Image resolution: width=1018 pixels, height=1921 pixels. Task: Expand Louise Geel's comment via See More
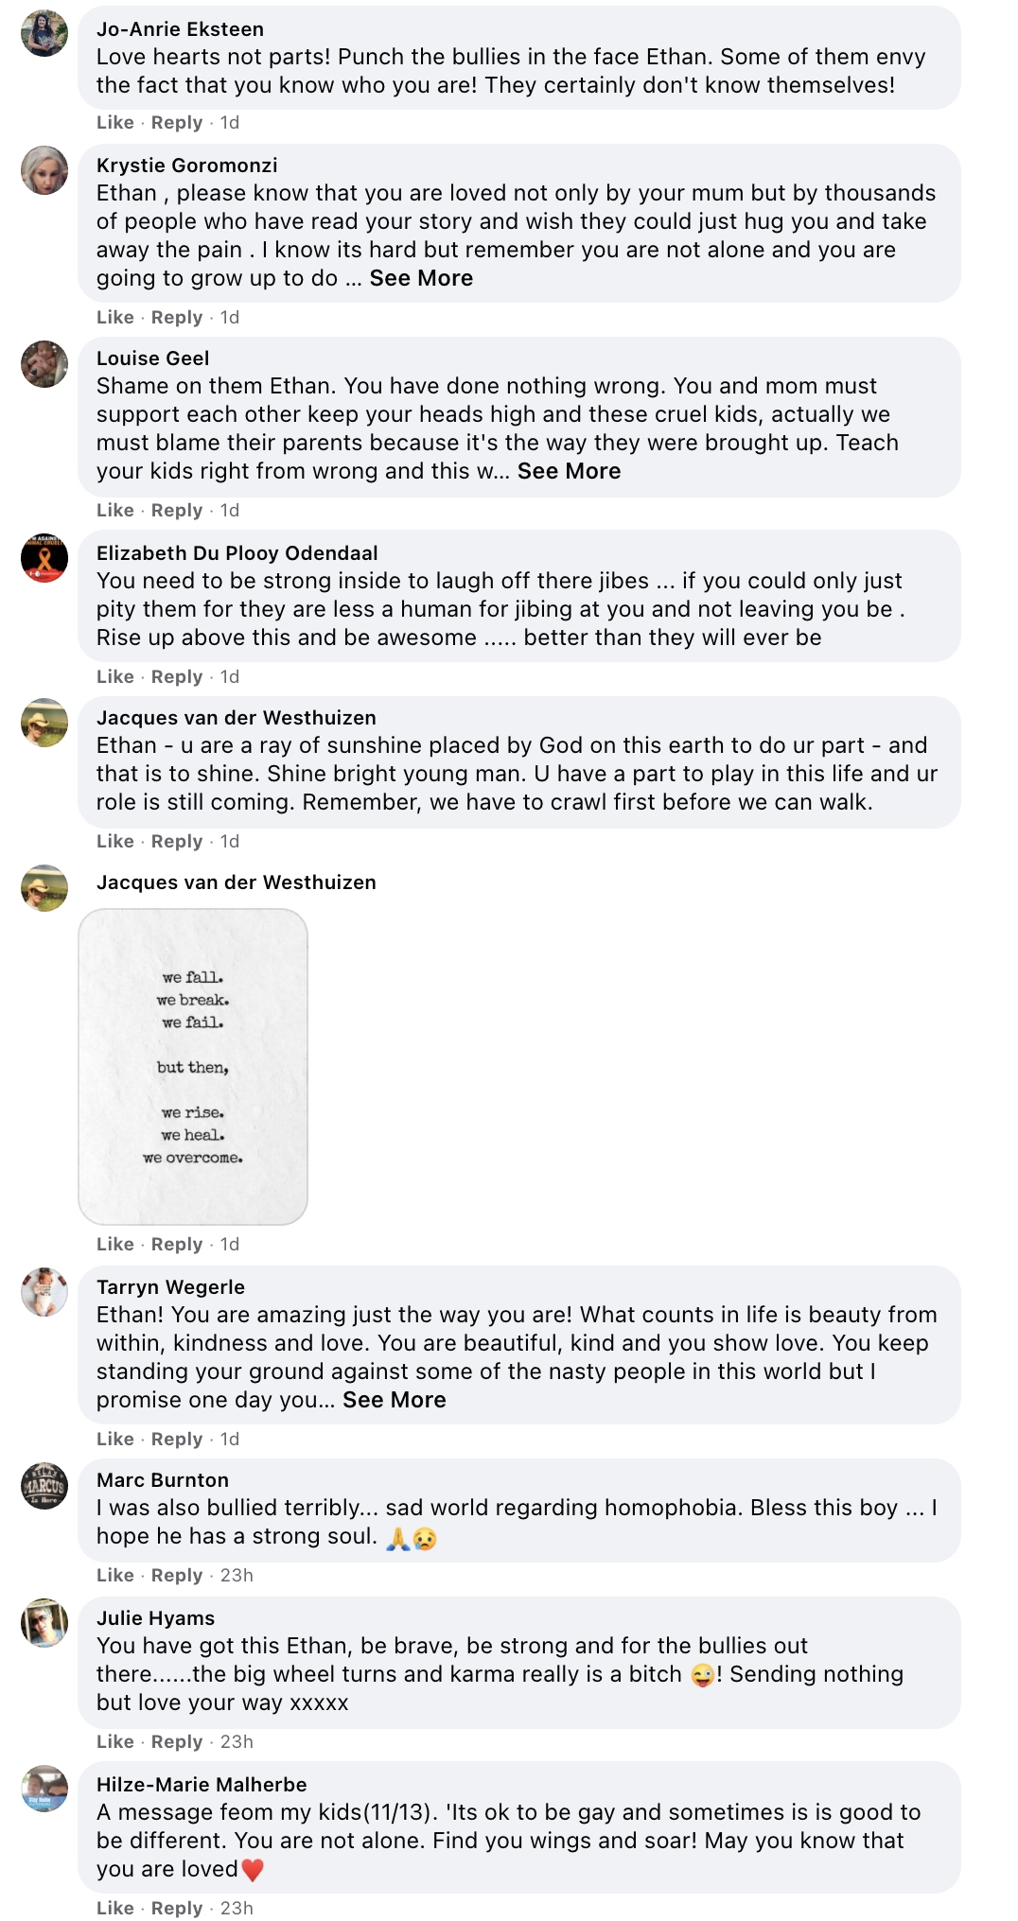click(569, 470)
